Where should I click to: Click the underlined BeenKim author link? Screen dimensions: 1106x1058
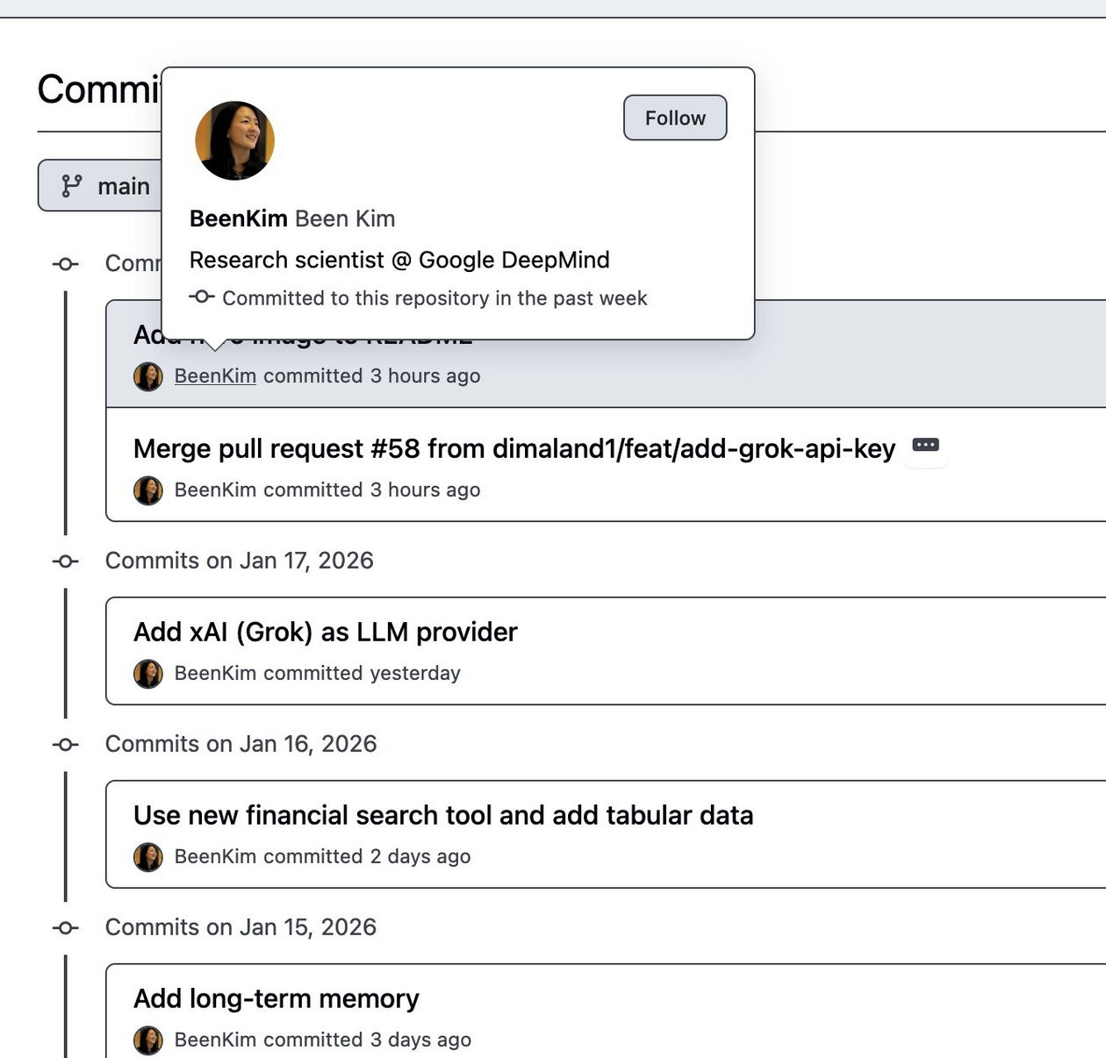[215, 376]
